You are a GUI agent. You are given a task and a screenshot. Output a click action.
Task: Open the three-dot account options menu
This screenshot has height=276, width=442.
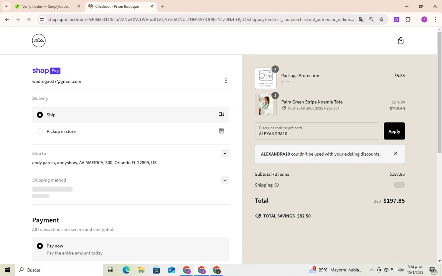[x=226, y=81]
